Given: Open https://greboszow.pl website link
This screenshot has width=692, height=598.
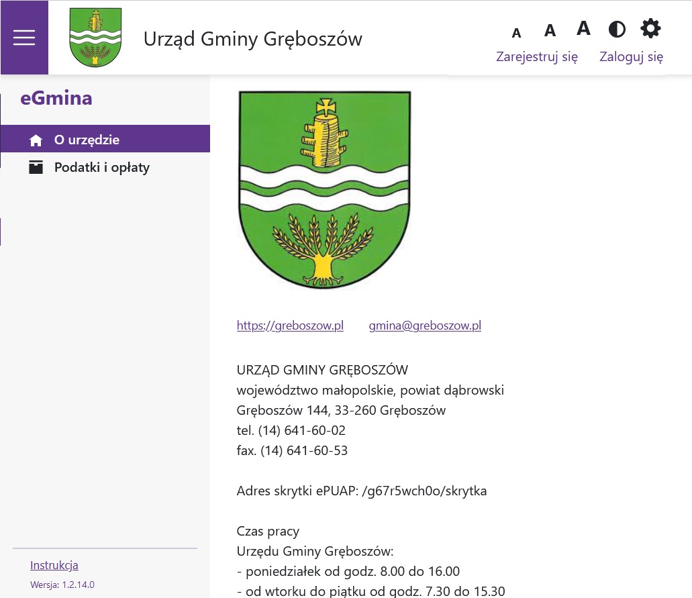Looking at the screenshot, I should pos(290,326).
